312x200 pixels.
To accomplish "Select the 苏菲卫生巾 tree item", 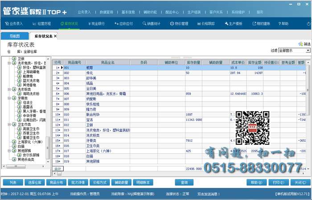I will point(31,133).
